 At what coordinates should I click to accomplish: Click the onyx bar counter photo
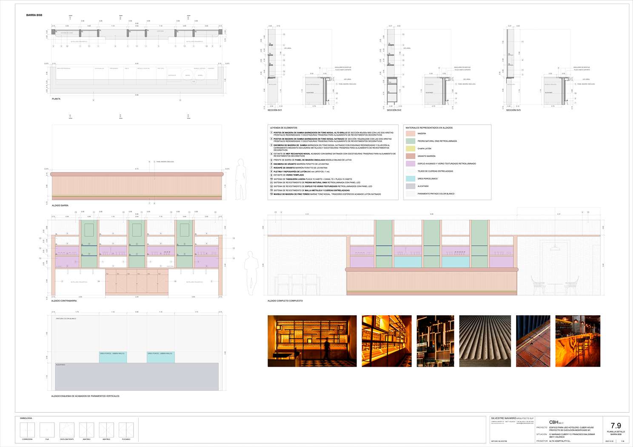click(578, 341)
